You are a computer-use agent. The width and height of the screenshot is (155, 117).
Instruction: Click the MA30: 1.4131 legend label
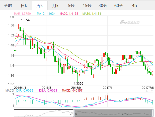[92, 13]
